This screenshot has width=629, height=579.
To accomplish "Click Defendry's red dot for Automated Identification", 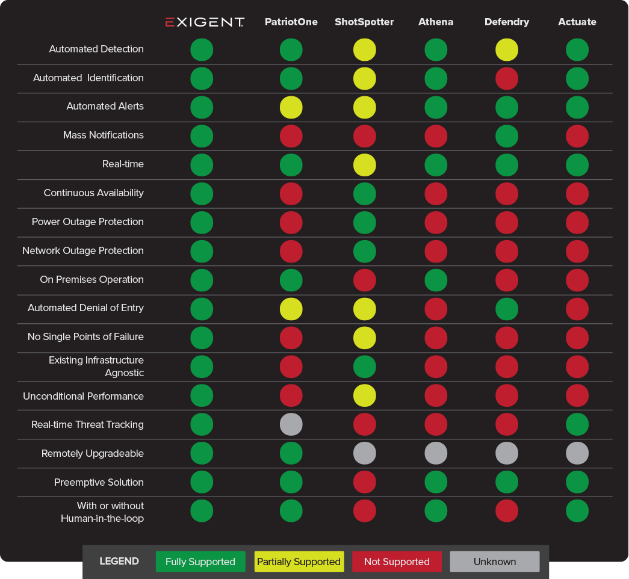I will (x=507, y=79).
